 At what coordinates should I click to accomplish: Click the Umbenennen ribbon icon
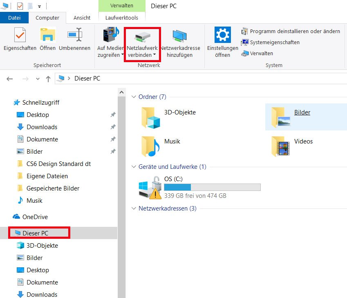[74, 36]
